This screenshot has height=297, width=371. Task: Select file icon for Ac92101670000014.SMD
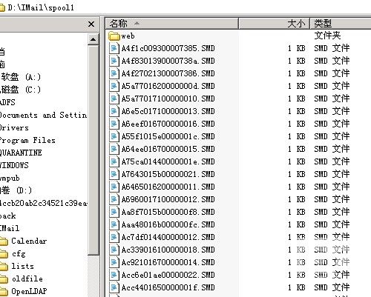114,262
